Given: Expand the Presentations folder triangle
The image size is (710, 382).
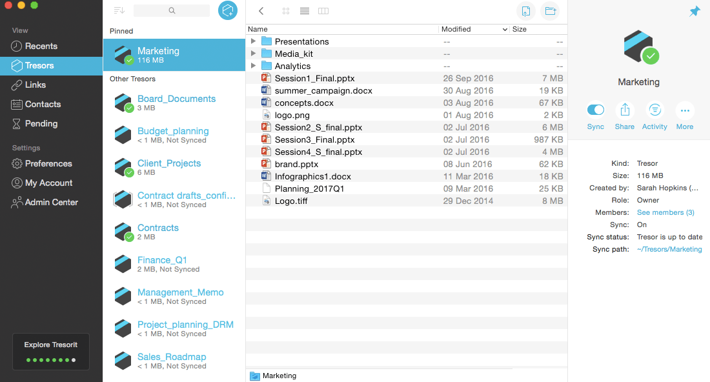Looking at the screenshot, I should point(253,41).
